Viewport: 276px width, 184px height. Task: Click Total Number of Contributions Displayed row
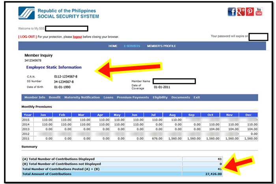[x=122, y=159]
